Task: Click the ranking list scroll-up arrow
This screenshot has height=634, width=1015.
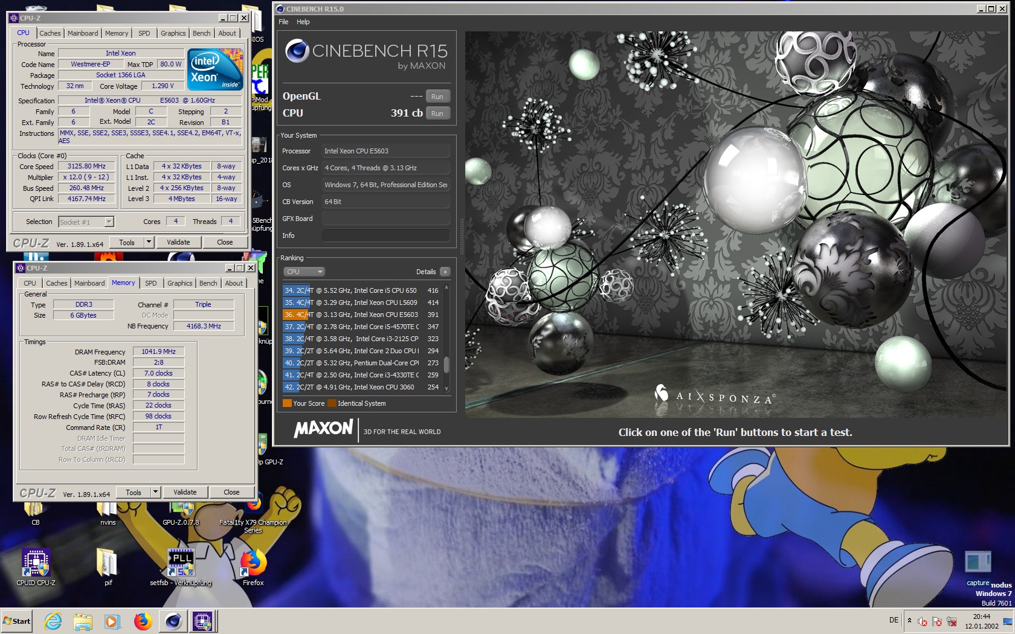Action: (446, 289)
